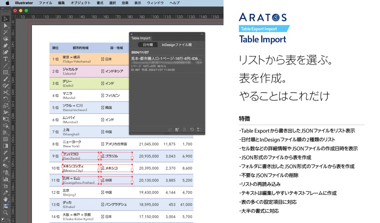Collapse the Table Import panel with the double-arrow
The height and width of the screenshot is (223, 380).
click(202, 34)
